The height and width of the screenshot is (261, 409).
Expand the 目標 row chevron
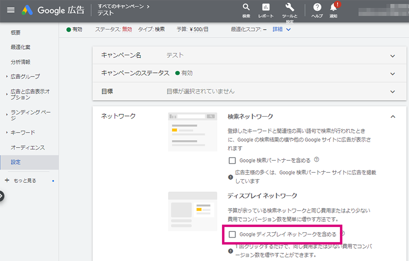[393, 92]
